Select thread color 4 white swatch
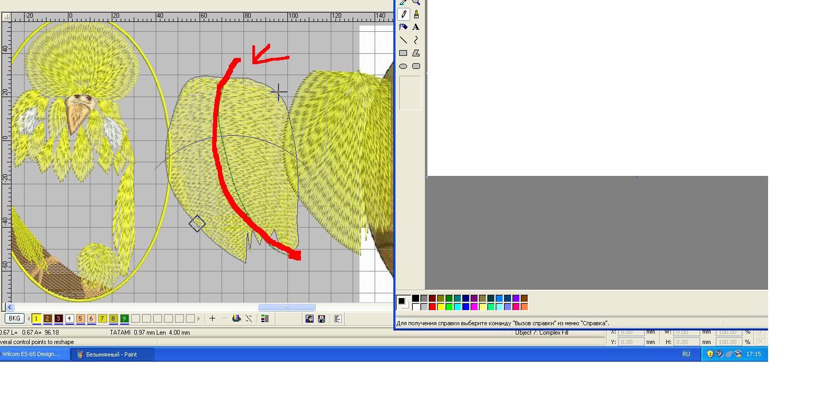This screenshot has width=836, height=415. tap(69, 318)
